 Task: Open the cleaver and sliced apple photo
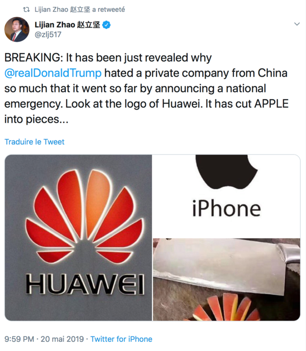click(226, 280)
